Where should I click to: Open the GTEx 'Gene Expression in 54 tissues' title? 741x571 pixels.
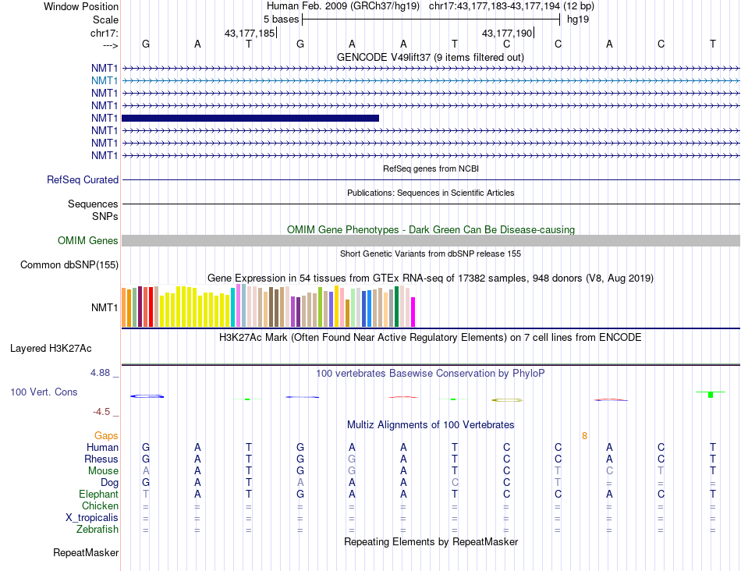point(431,278)
